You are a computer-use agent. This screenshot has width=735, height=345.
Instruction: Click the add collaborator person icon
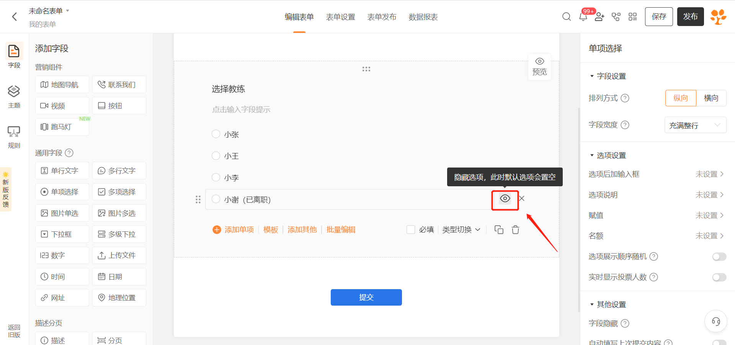(599, 17)
